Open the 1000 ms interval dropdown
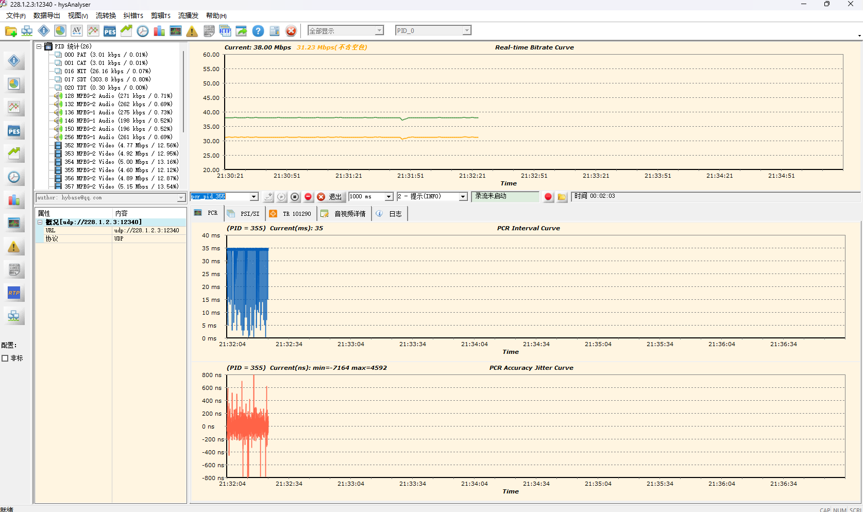Screen dimensions: 863x512 coord(388,197)
